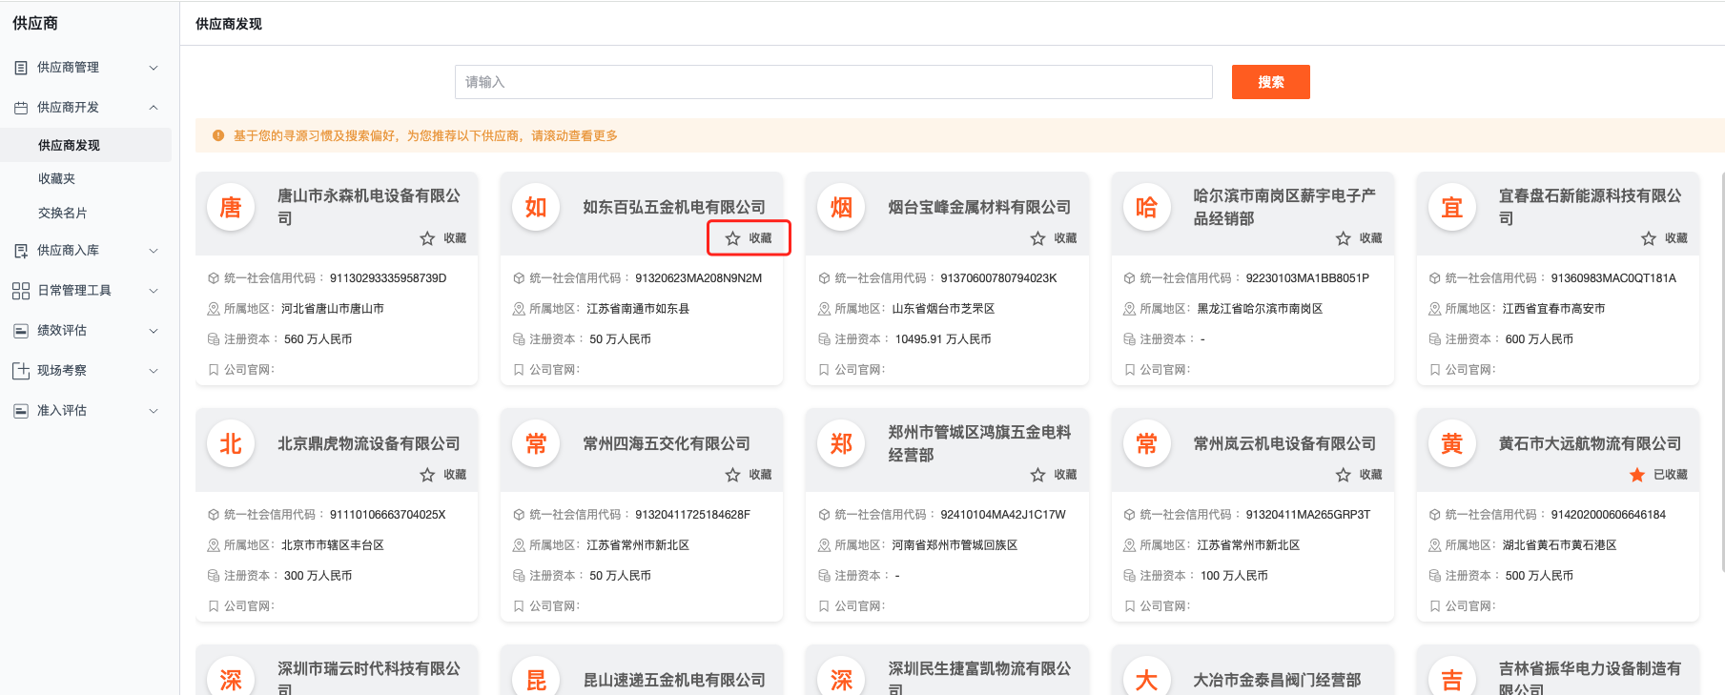Click the 宜 avatar for 宜春盘石新能源
The width and height of the screenshot is (1725, 695).
1451,207
